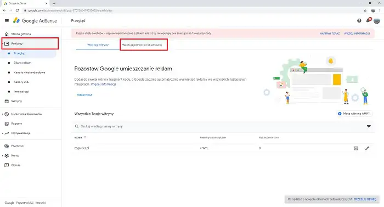Click WIĘCEJ INFORMACJI in warning banner
The height and width of the screenshot is (207, 384).
pyautogui.click(x=357, y=33)
